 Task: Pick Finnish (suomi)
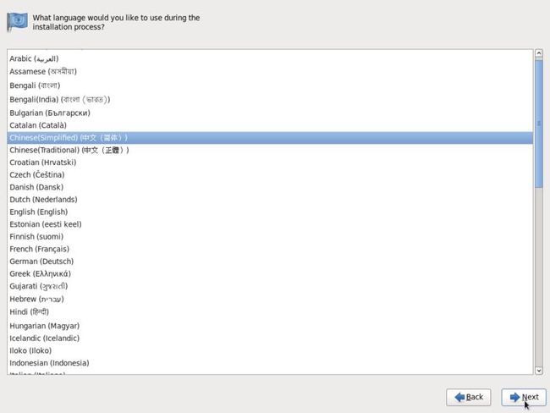pyautogui.click(x=270, y=236)
